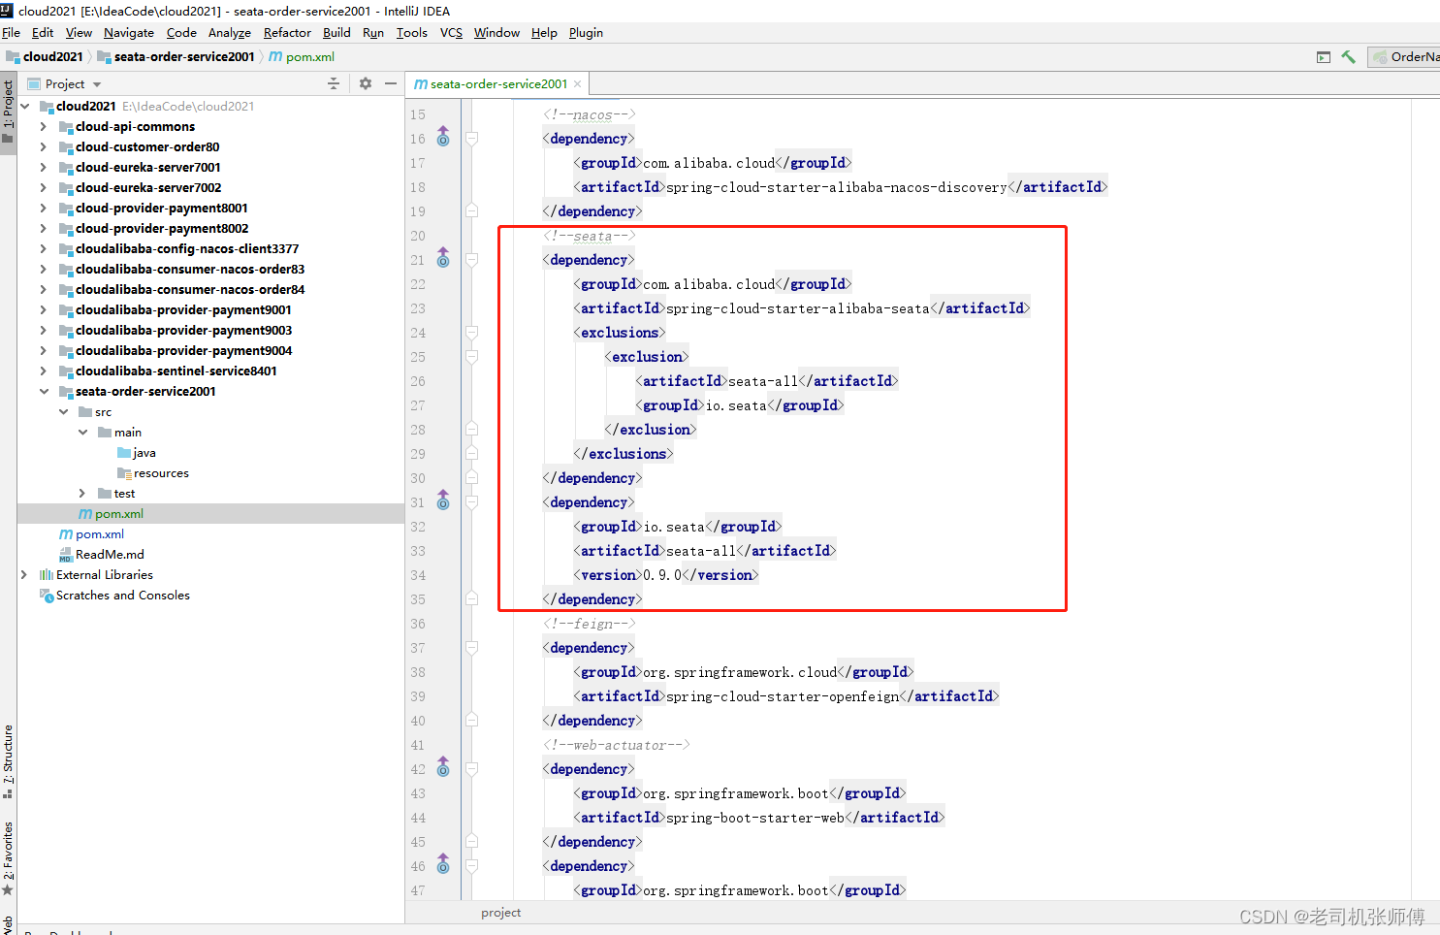The height and width of the screenshot is (935, 1440).
Task: Click the Build project hammer icon
Action: [1348, 57]
